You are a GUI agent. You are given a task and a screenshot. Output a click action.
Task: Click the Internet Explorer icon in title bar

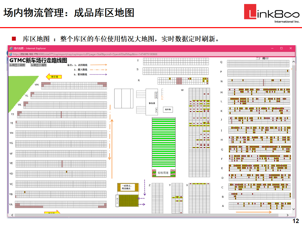11,48
